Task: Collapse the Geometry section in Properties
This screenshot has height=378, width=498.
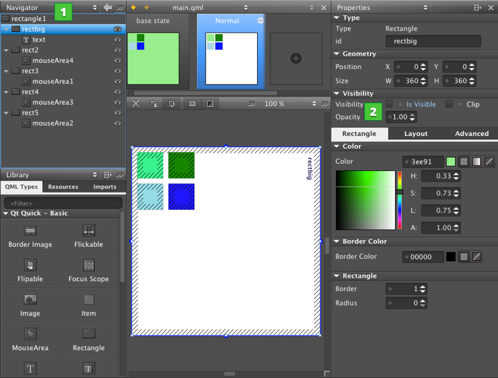Action: click(x=337, y=54)
